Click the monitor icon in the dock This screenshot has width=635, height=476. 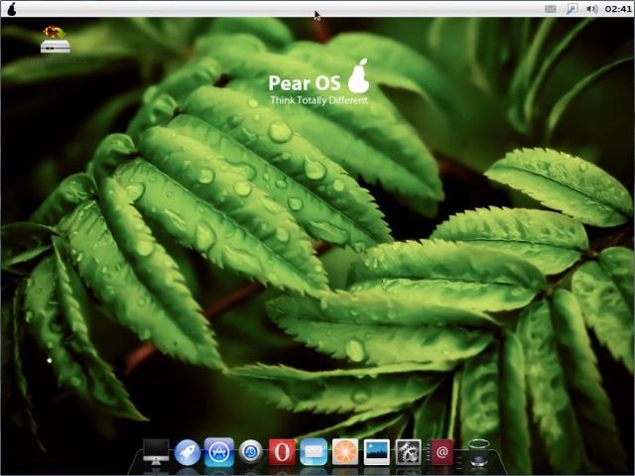pyautogui.click(x=156, y=453)
